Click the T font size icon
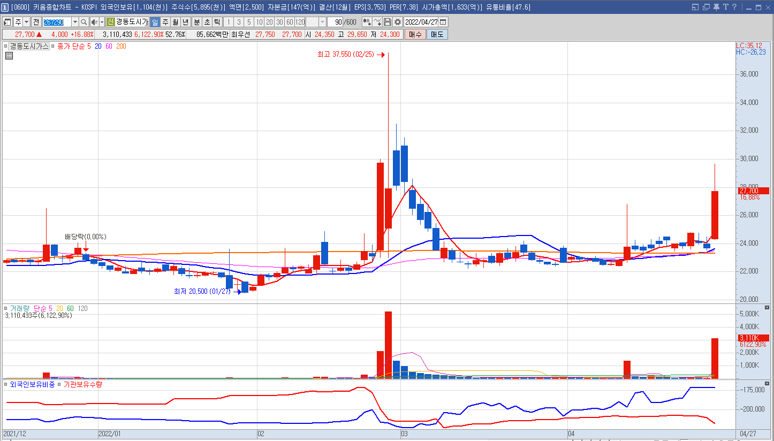The image size is (774, 441). click(x=725, y=7)
